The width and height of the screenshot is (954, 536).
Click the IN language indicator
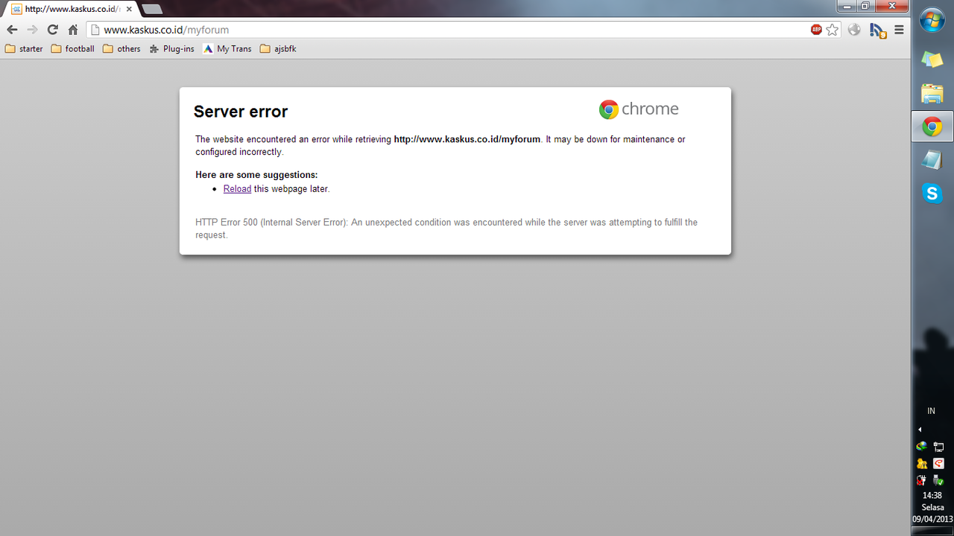931,411
